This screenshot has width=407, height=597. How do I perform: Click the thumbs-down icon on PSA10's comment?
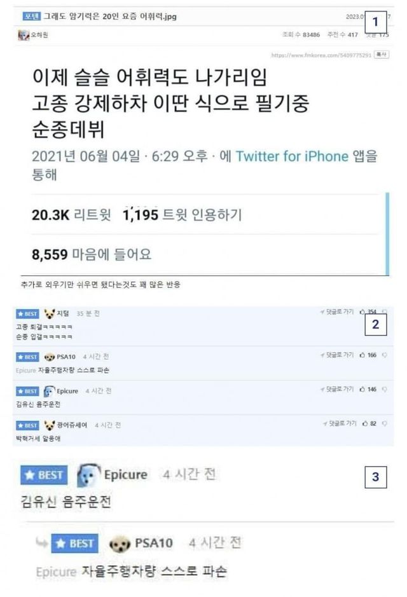(x=385, y=355)
